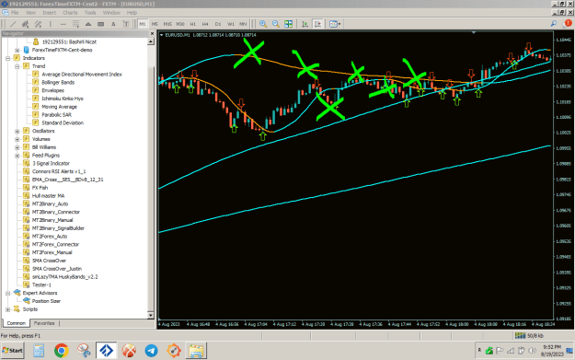Collapse the Indicators tree node
This screenshot has width=575, height=360.
coord(7,58)
